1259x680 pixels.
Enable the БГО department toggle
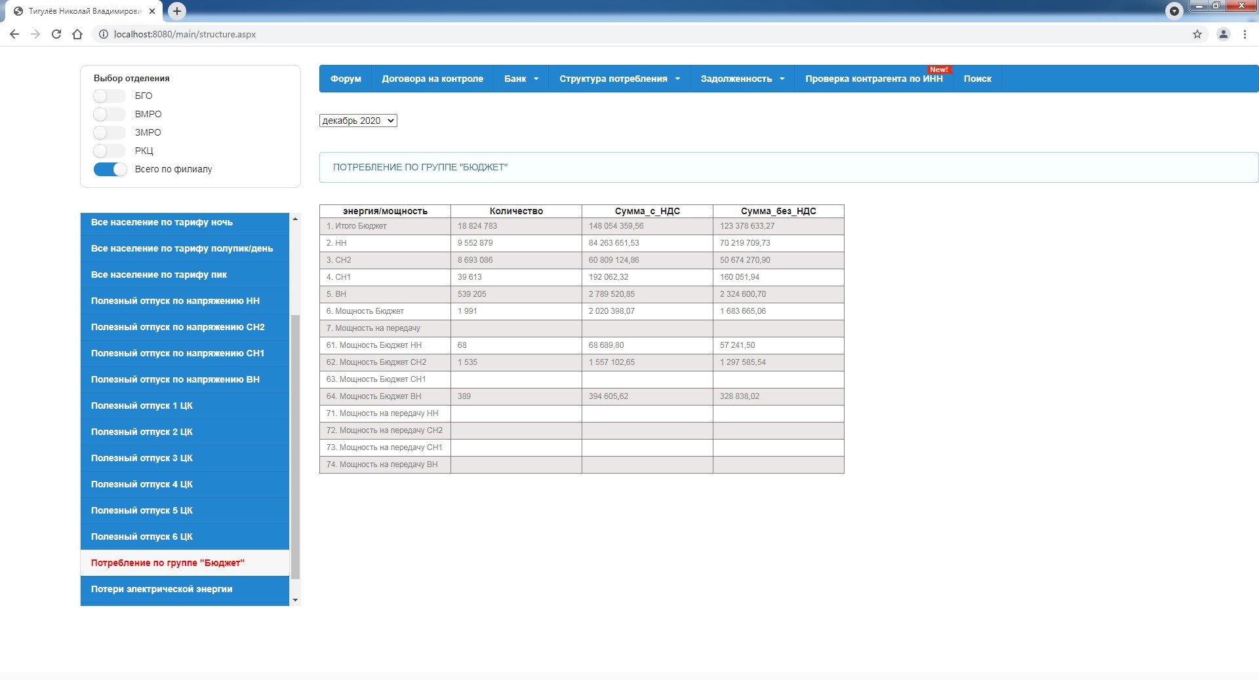click(109, 96)
